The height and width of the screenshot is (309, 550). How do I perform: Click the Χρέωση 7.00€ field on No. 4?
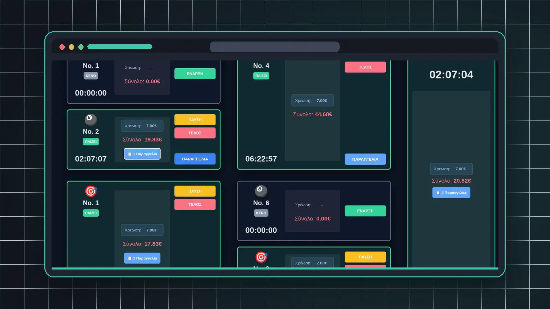pyautogui.click(x=312, y=101)
